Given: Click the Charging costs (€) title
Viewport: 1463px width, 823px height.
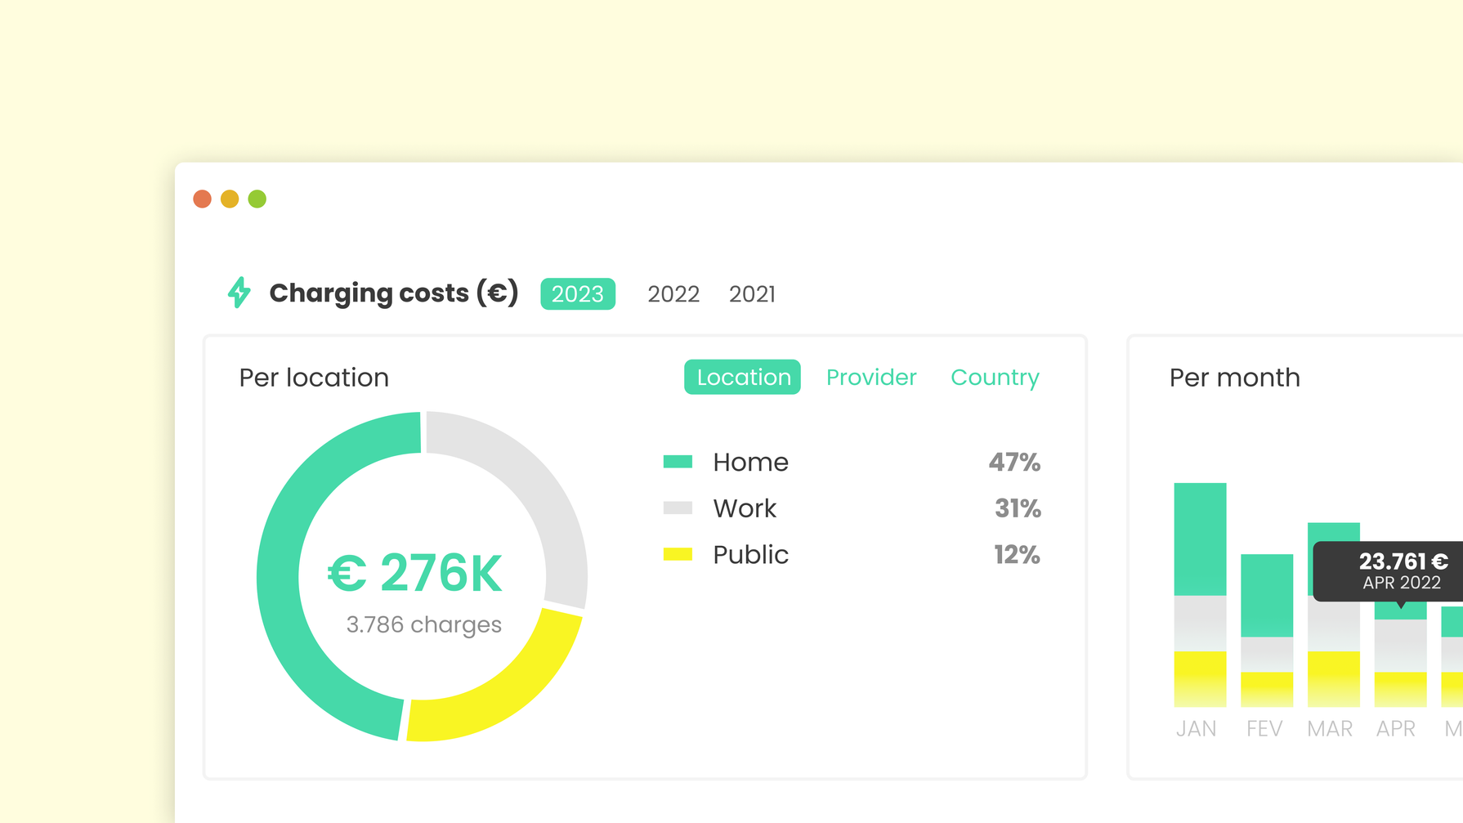Looking at the screenshot, I should click(x=394, y=293).
